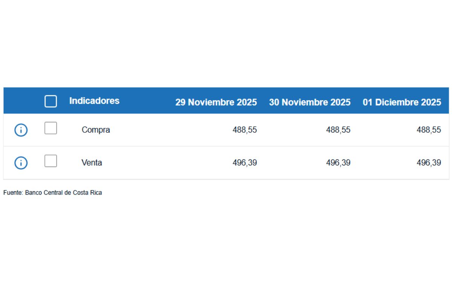Screen dimensions: 452x281
Task: Check the Compra row checkbox
Action: pos(50,128)
